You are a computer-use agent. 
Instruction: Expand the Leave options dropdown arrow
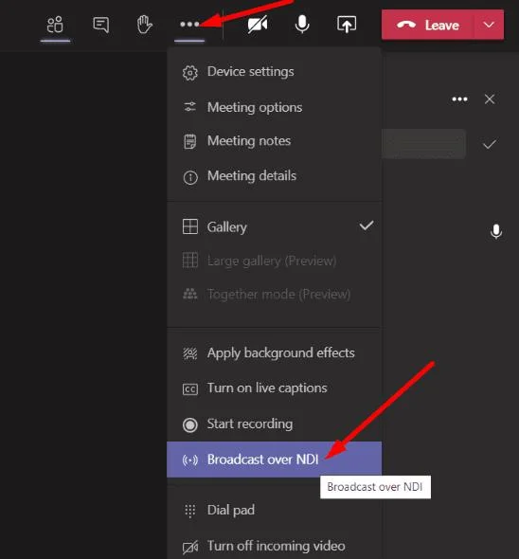[489, 25]
